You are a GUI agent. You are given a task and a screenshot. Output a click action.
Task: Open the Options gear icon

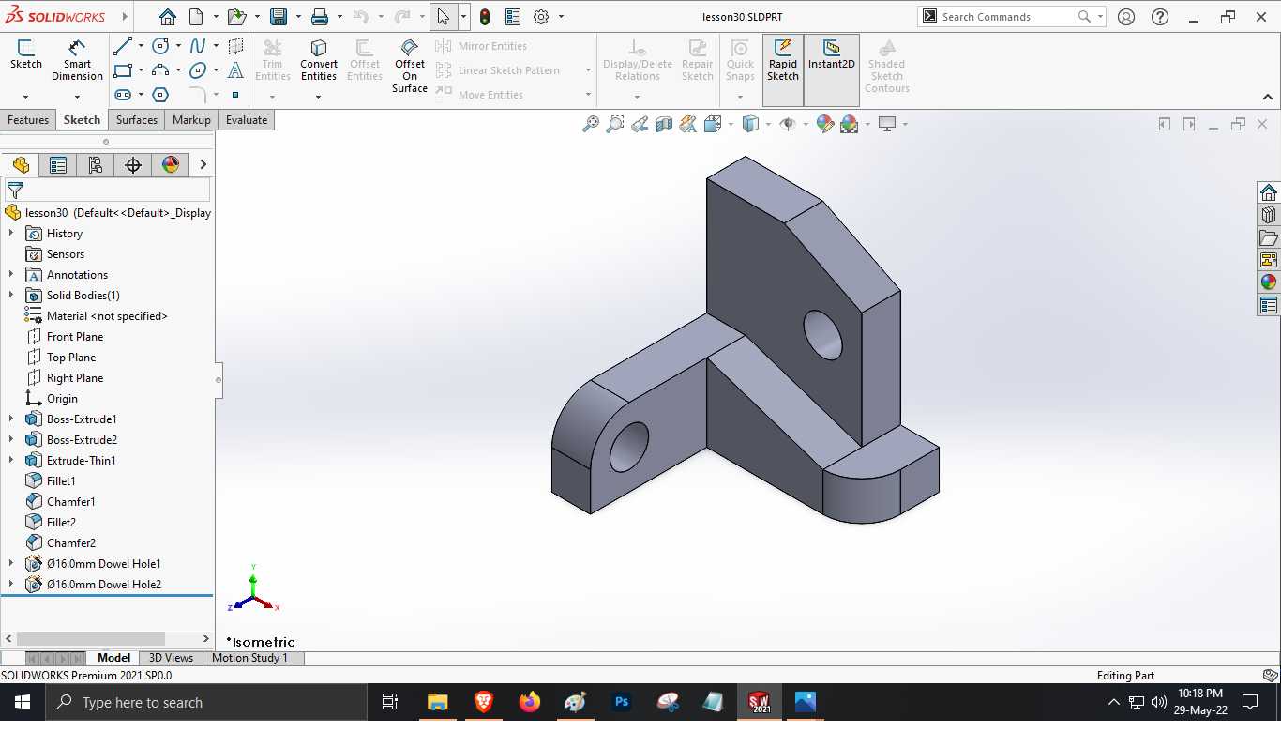pyautogui.click(x=541, y=17)
